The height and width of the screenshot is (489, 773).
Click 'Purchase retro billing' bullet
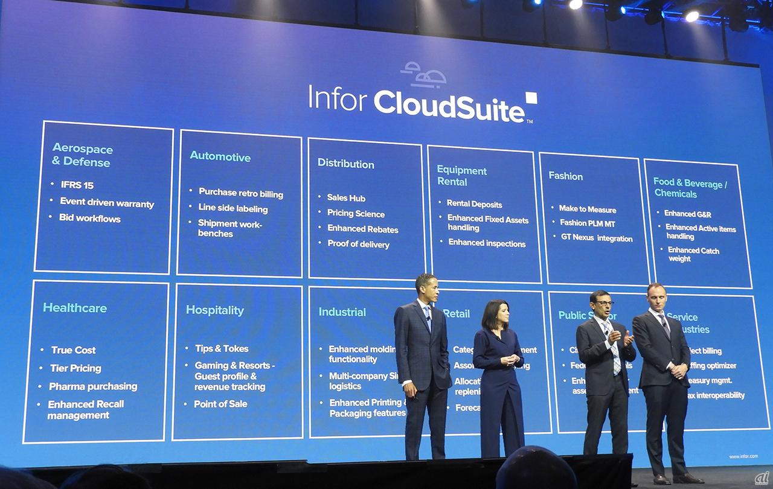241,193
